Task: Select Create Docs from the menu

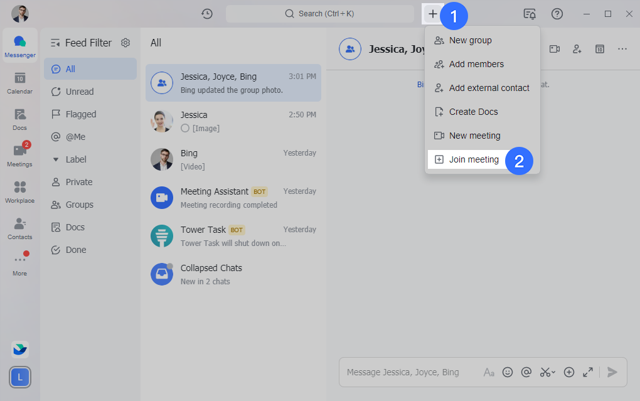Action: coord(473,112)
